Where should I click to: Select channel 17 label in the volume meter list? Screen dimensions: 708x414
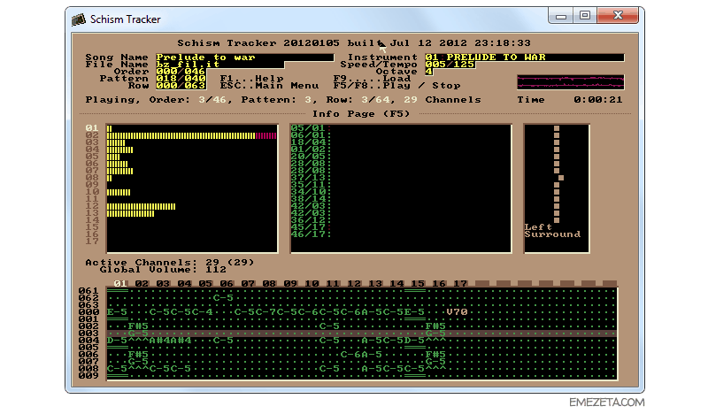92,241
